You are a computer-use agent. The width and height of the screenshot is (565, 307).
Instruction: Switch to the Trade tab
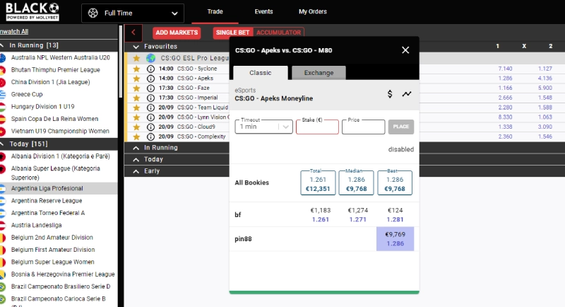point(215,11)
